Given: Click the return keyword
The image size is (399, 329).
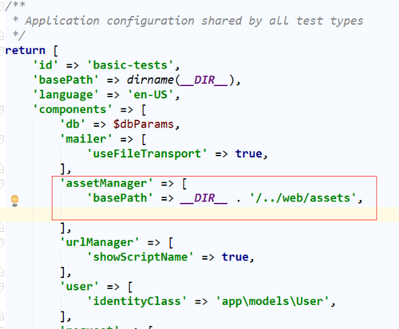Looking at the screenshot, I should 26,50.
